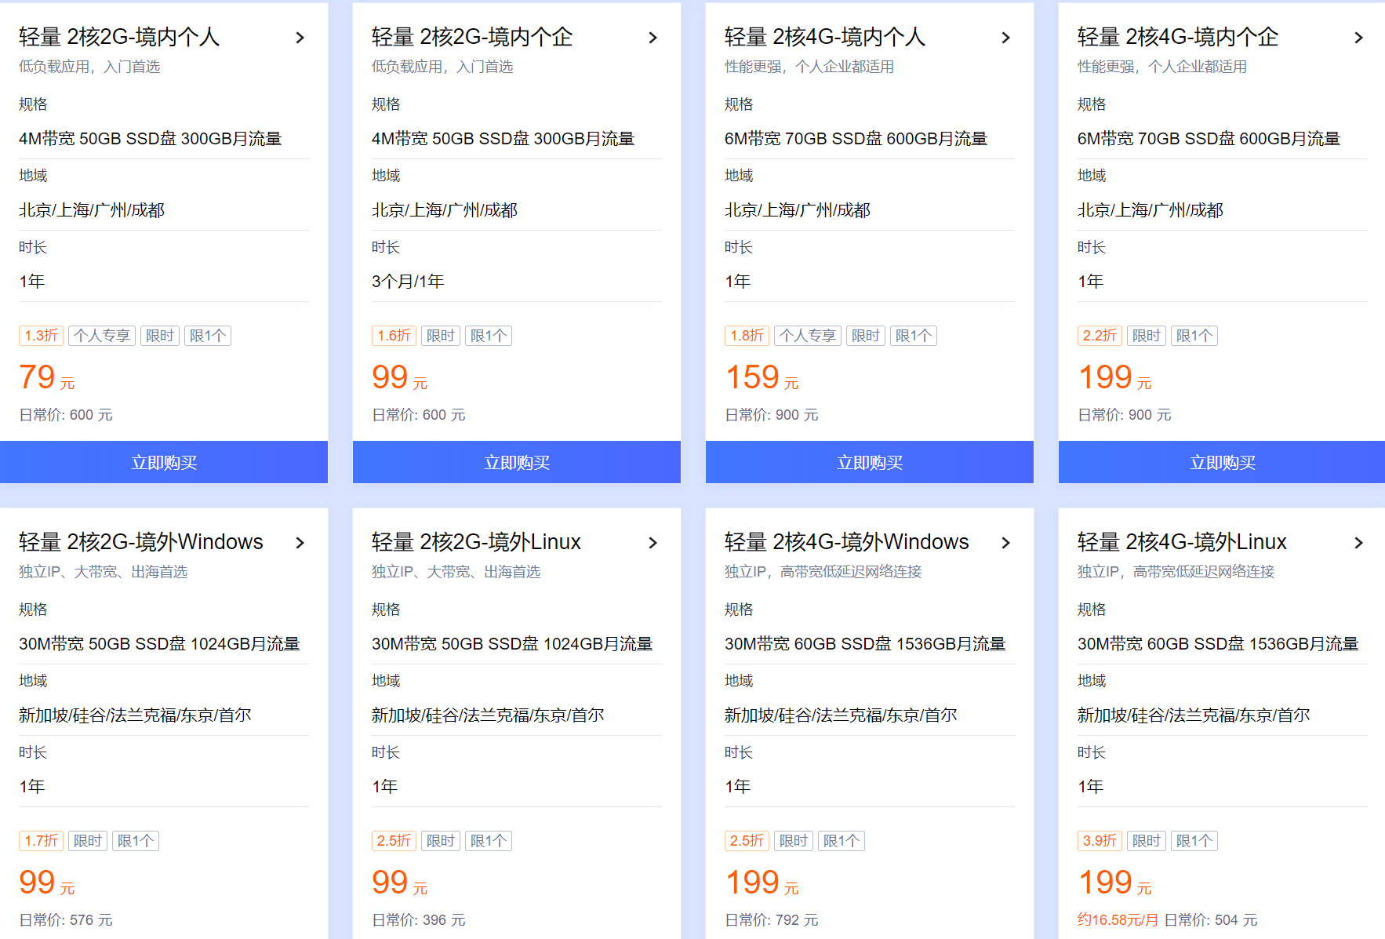The image size is (1385, 939).
Task: Click chevron beside 轻量 2核2G-境内个企
Action: 653,38
